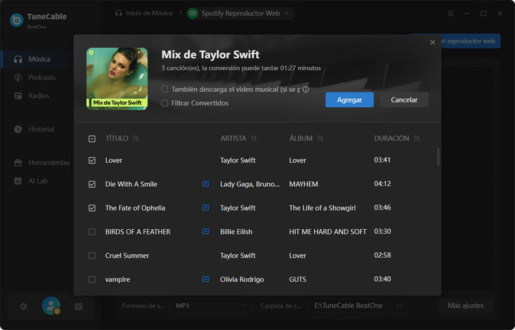The width and height of the screenshot is (515, 330).
Task: Click the Olivia Rodrigo artist cell
Action: tap(242, 279)
